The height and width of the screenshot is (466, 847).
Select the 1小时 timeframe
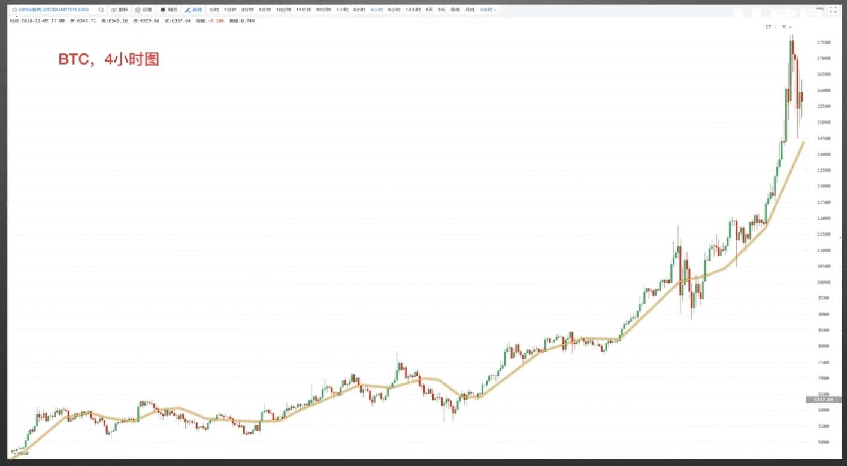tap(342, 10)
